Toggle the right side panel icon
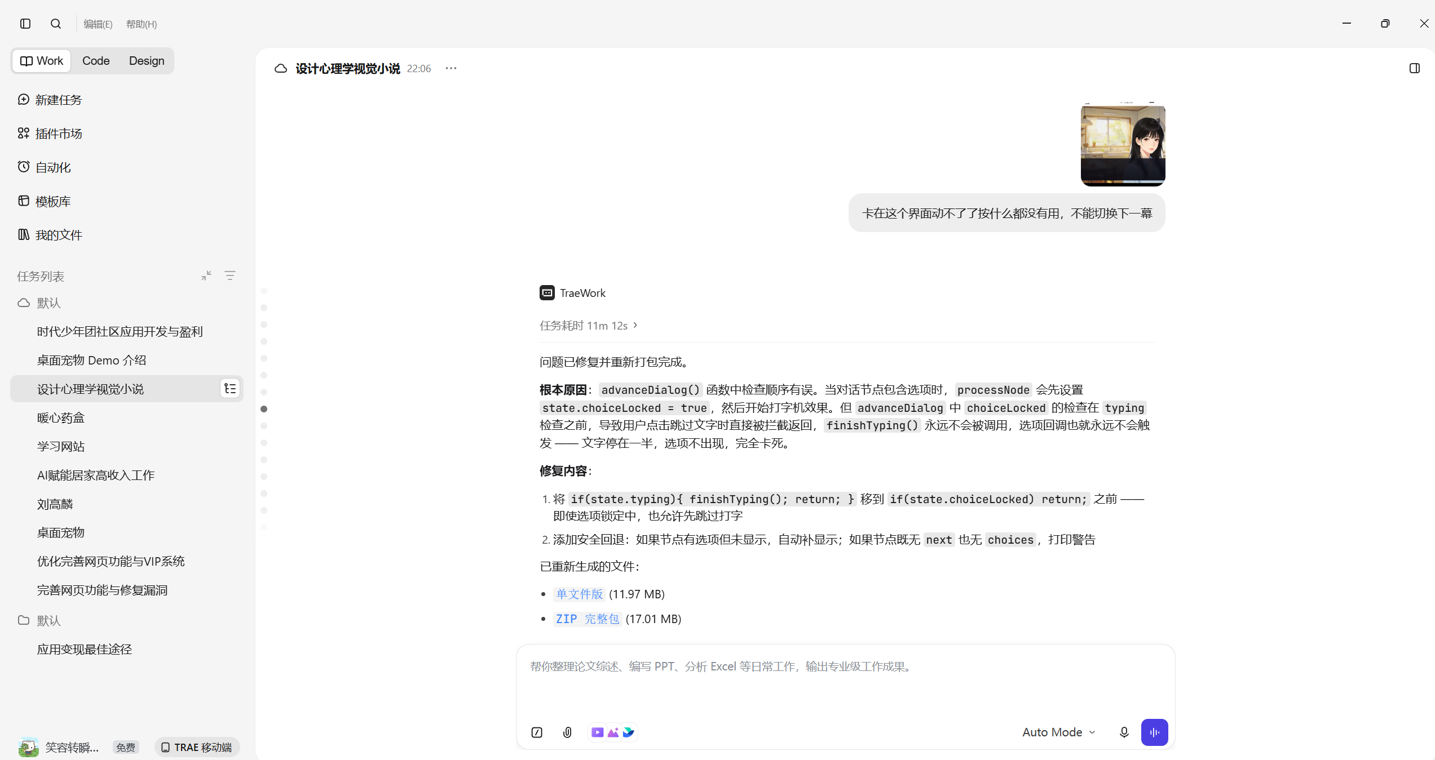The width and height of the screenshot is (1435, 760). 1415,68
